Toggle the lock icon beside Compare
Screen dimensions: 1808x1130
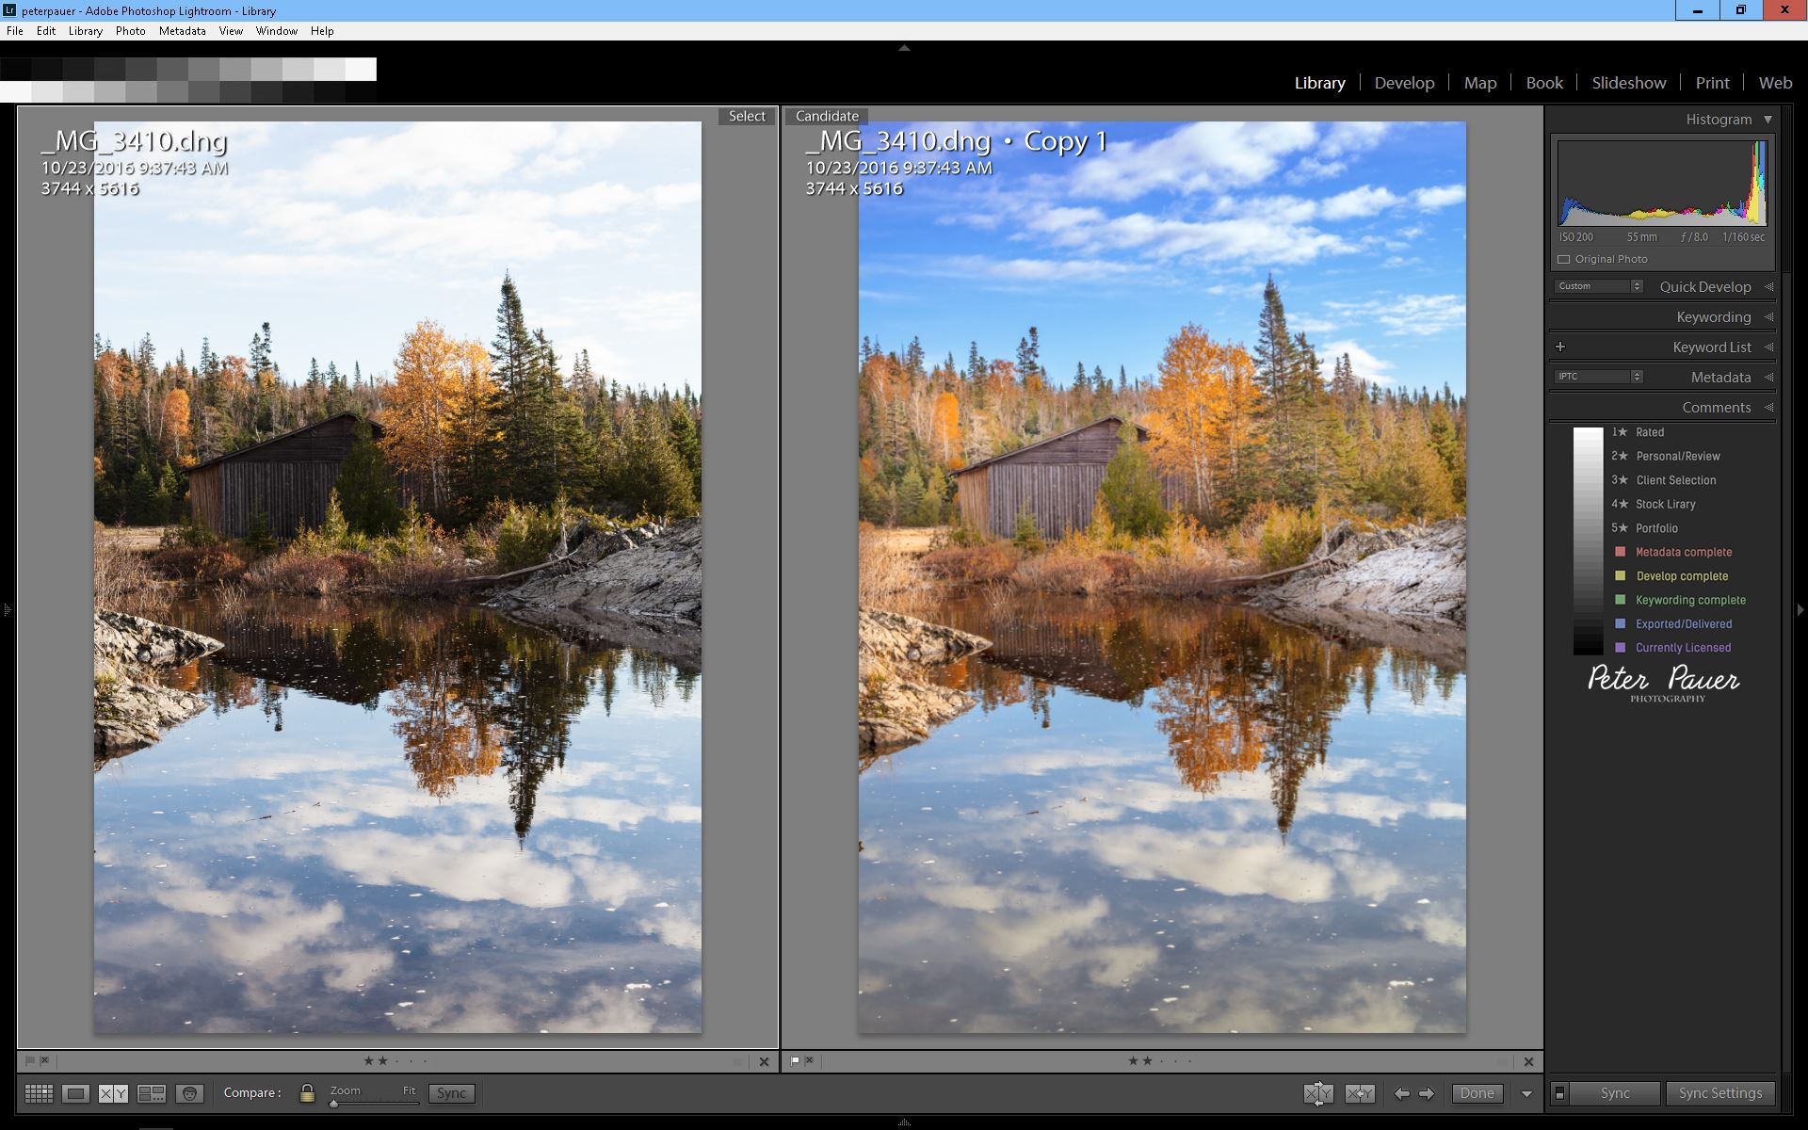pyautogui.click(x=302, y=1092)
